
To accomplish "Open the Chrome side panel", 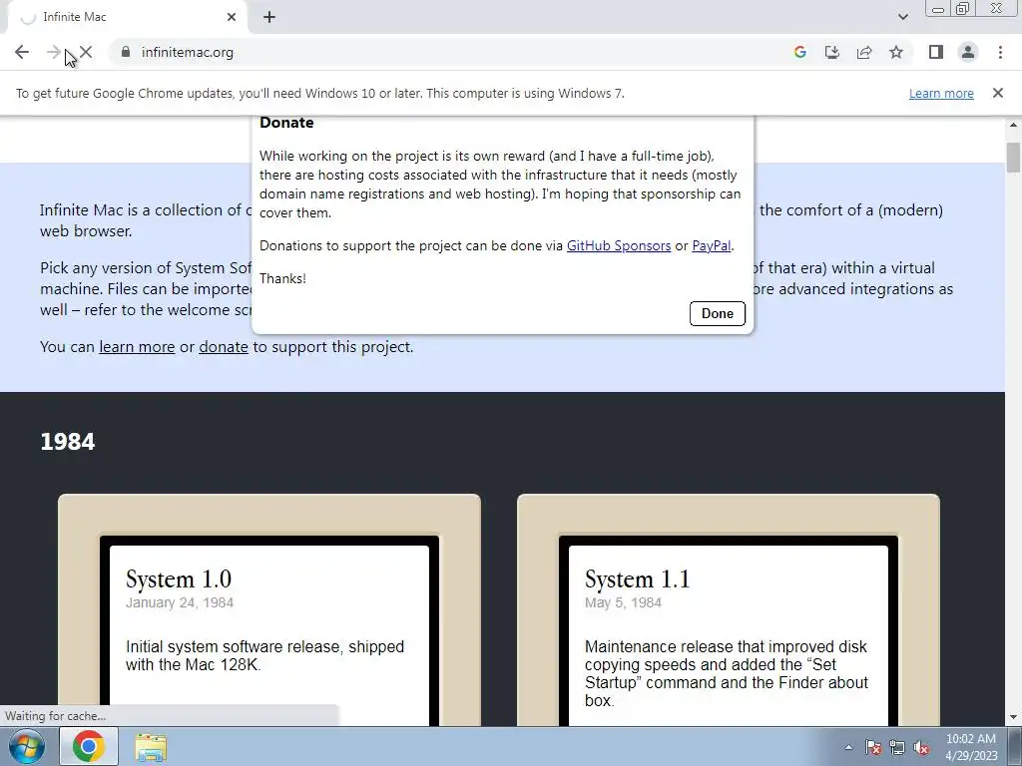I will [x=936, y=52].
